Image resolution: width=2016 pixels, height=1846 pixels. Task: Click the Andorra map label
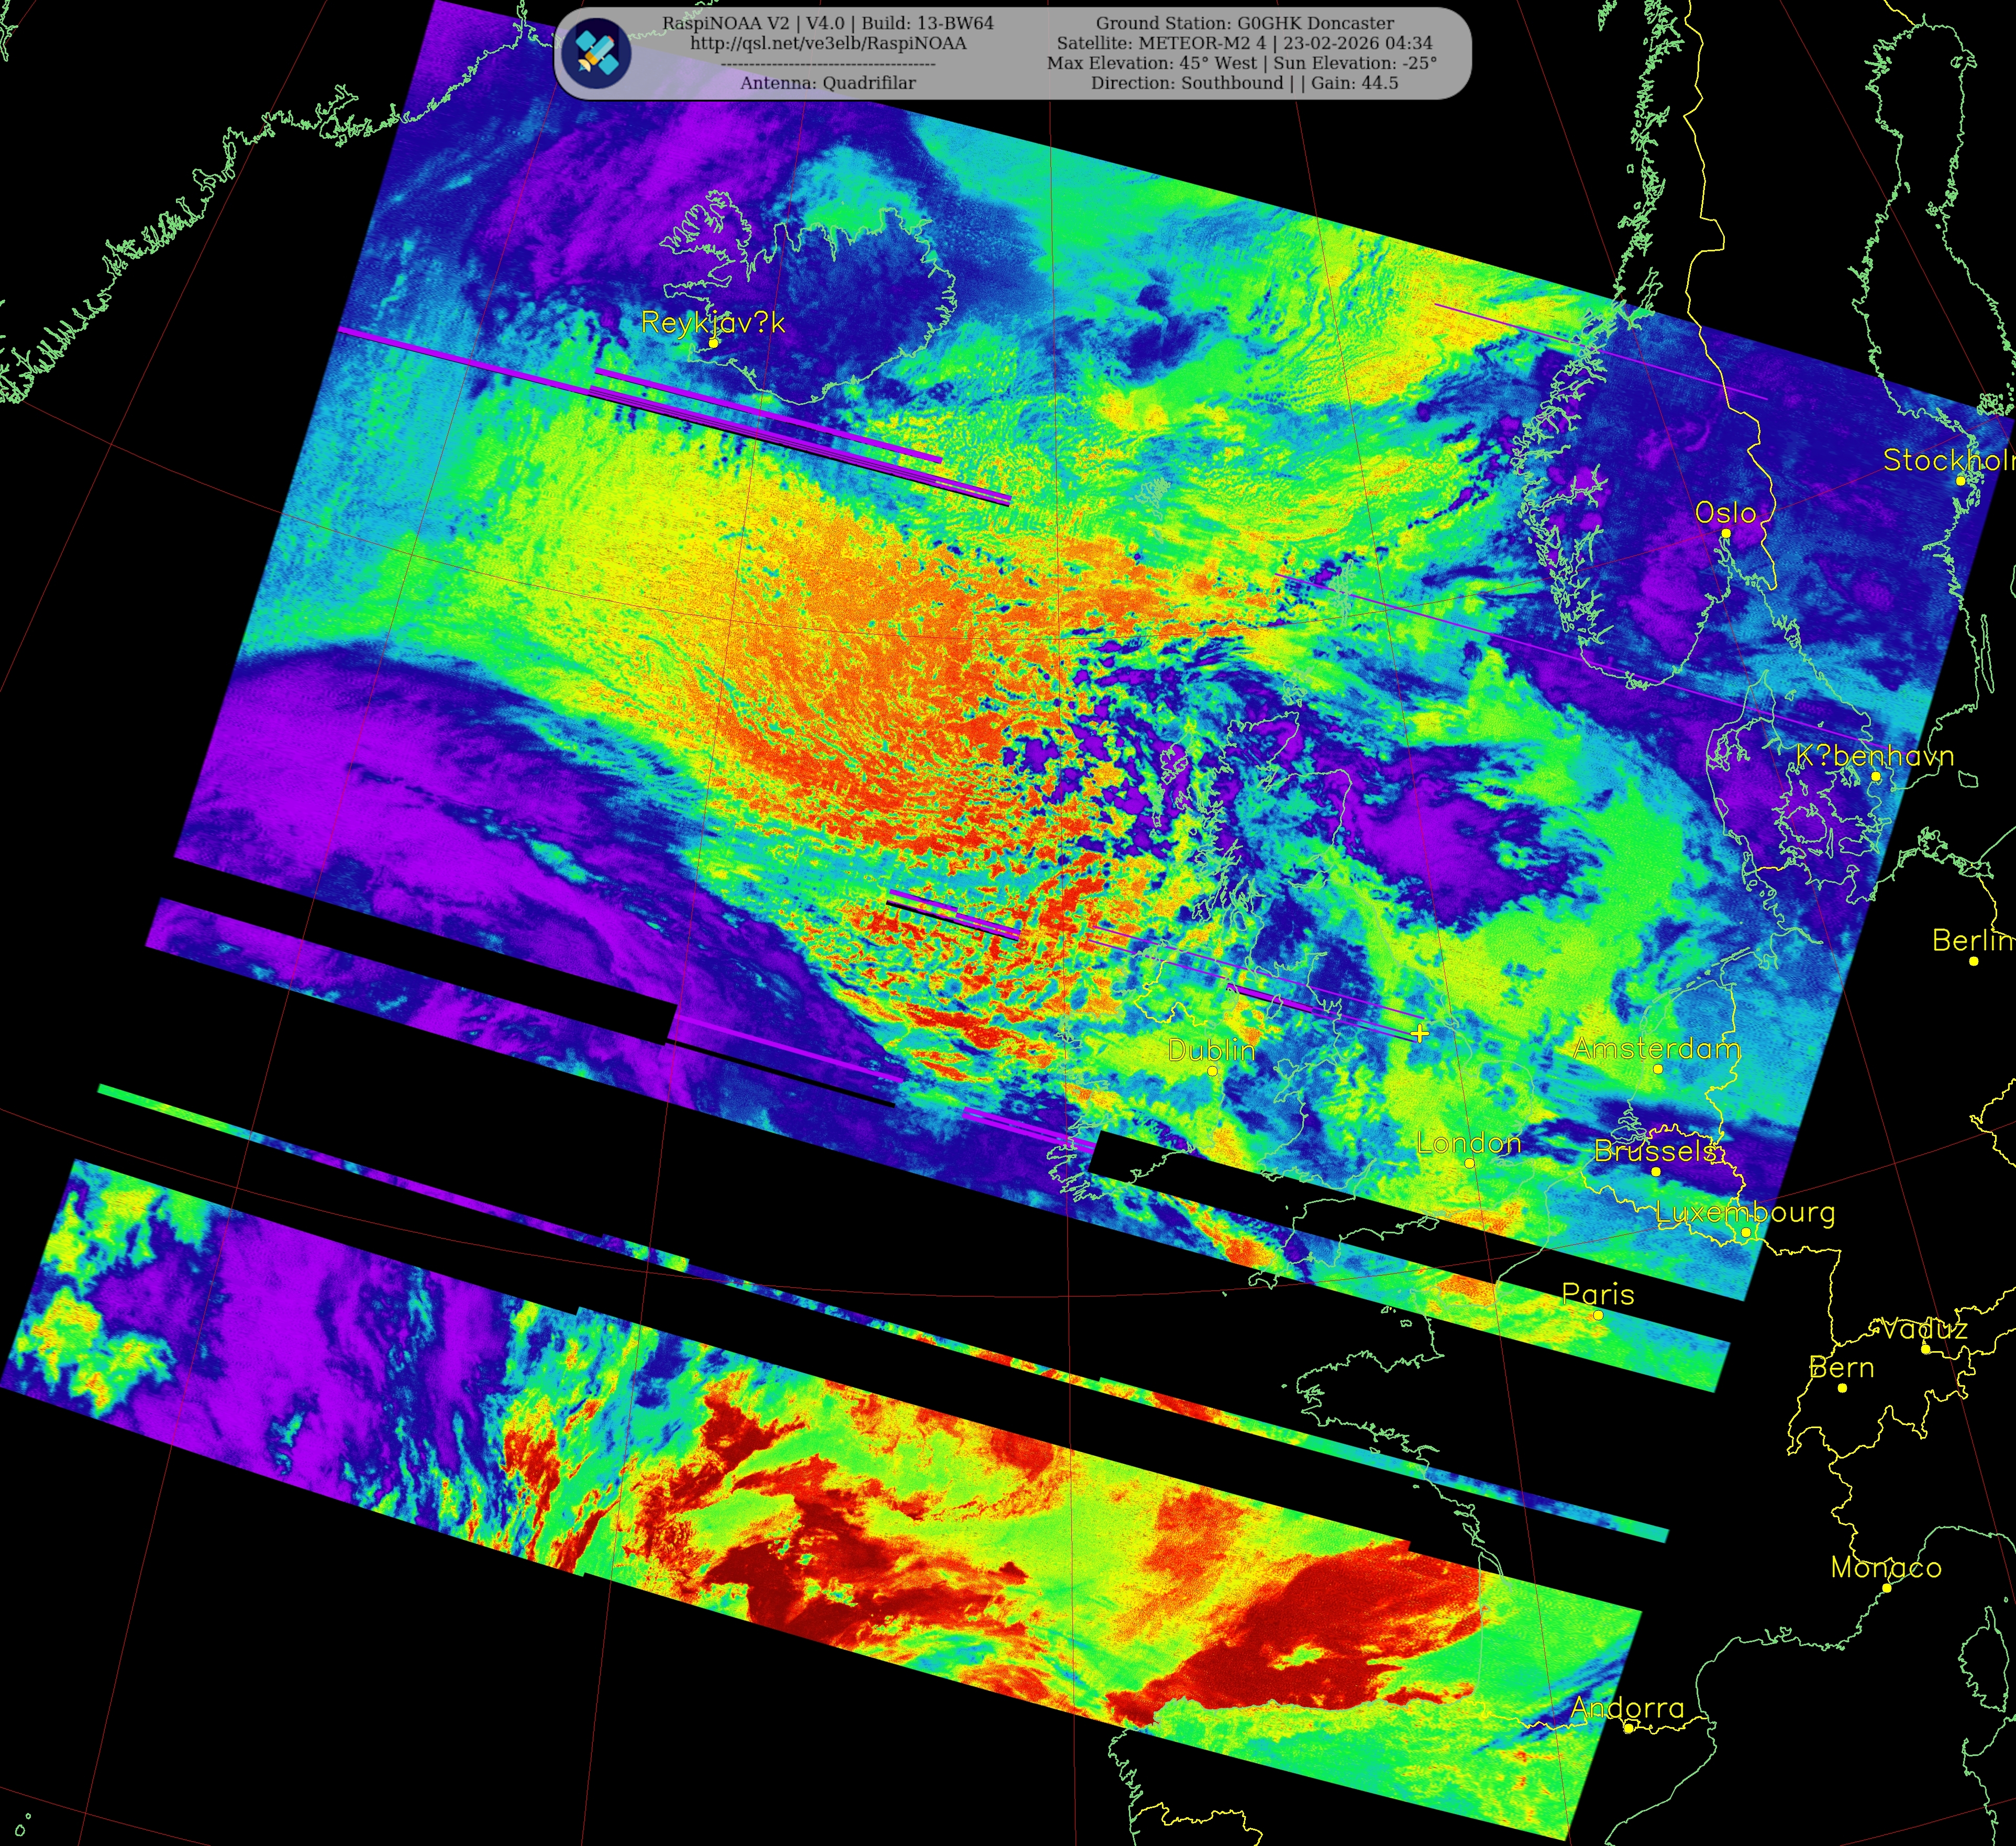pos(1627,1707)
